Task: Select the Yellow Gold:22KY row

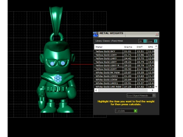Action: [124, 69]
